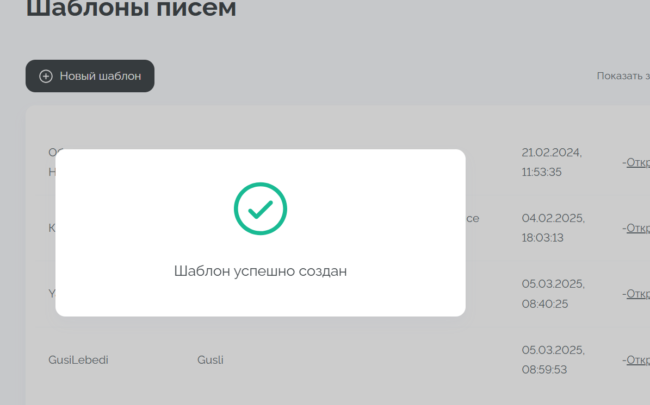Open the GusiLebedi template link

[638, 359]
